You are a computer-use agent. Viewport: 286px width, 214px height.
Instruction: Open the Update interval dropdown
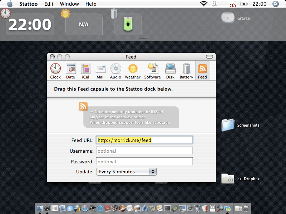[127, 172]
